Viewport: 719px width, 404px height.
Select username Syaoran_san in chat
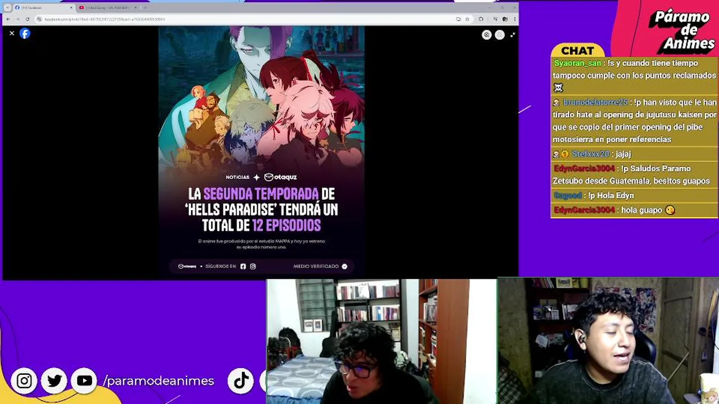tap(577, 63)
